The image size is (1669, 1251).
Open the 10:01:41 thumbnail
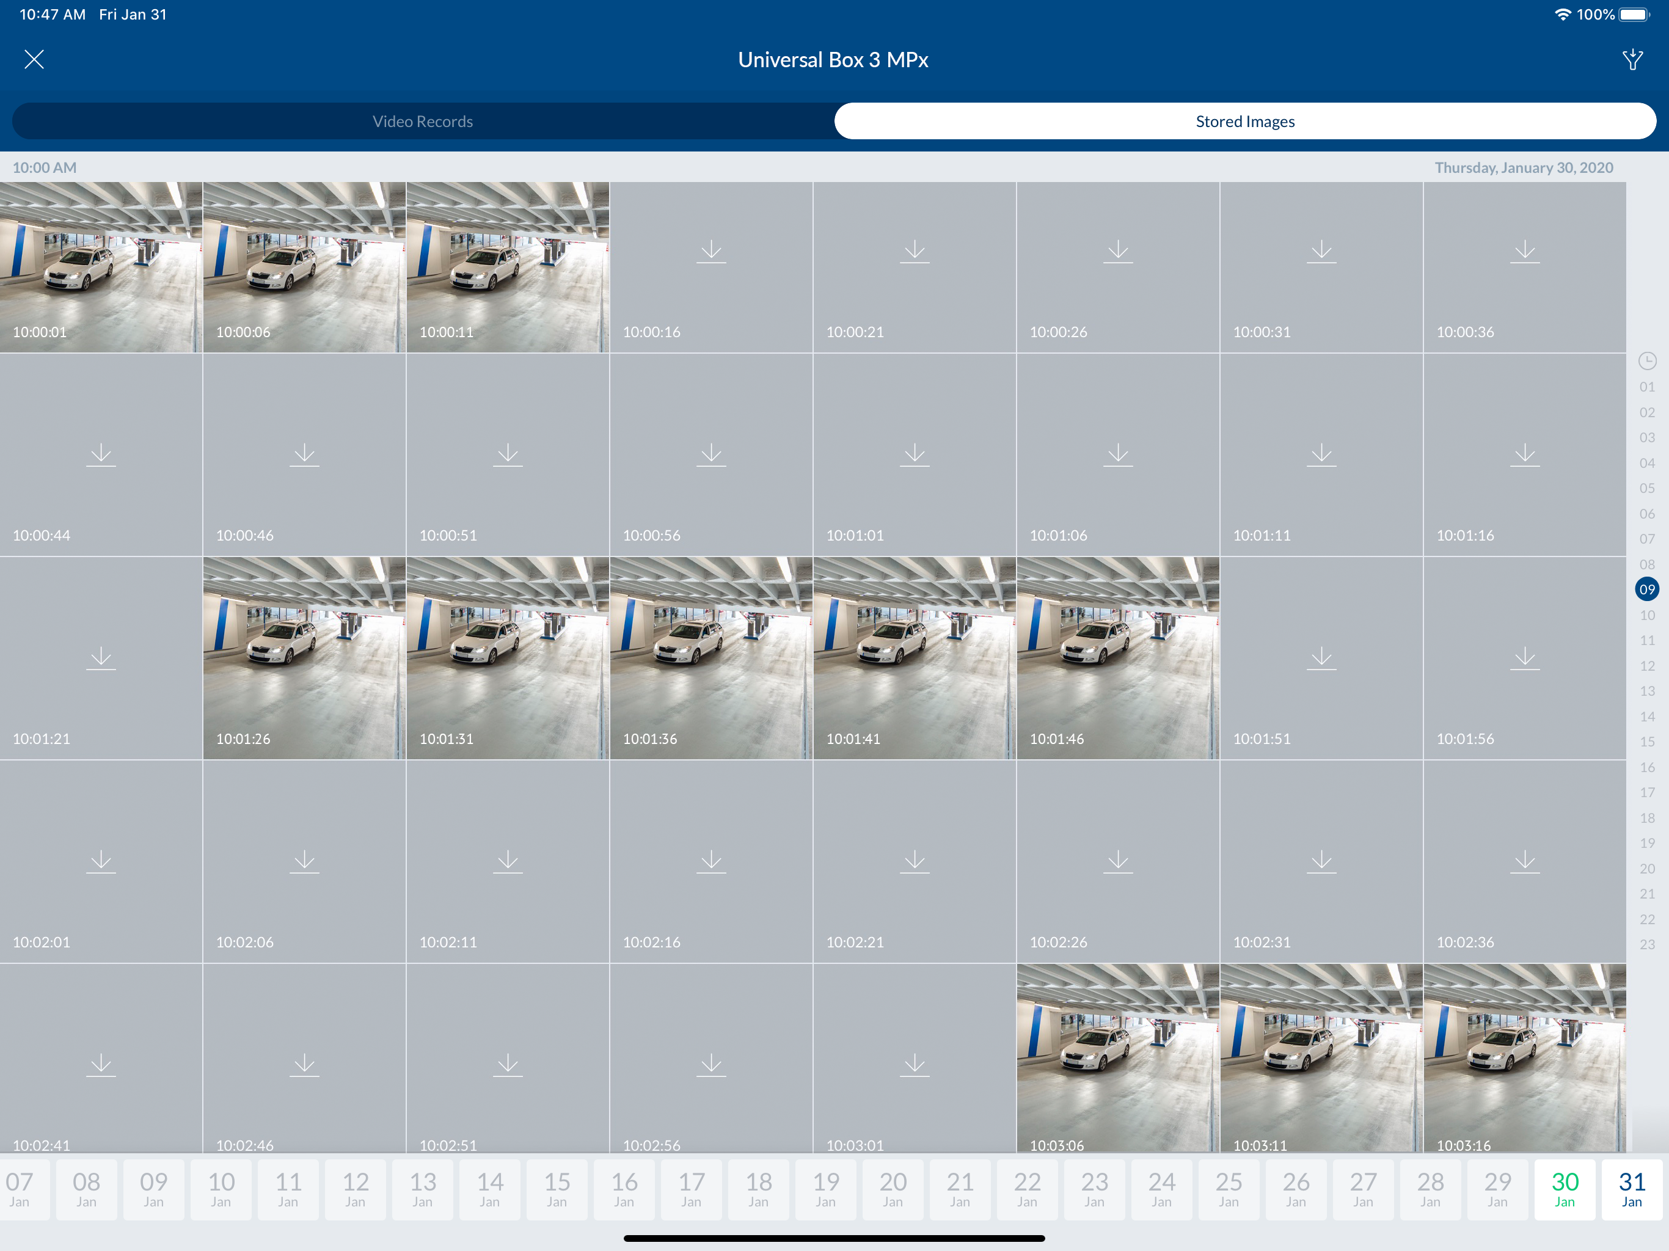(915, 658)
